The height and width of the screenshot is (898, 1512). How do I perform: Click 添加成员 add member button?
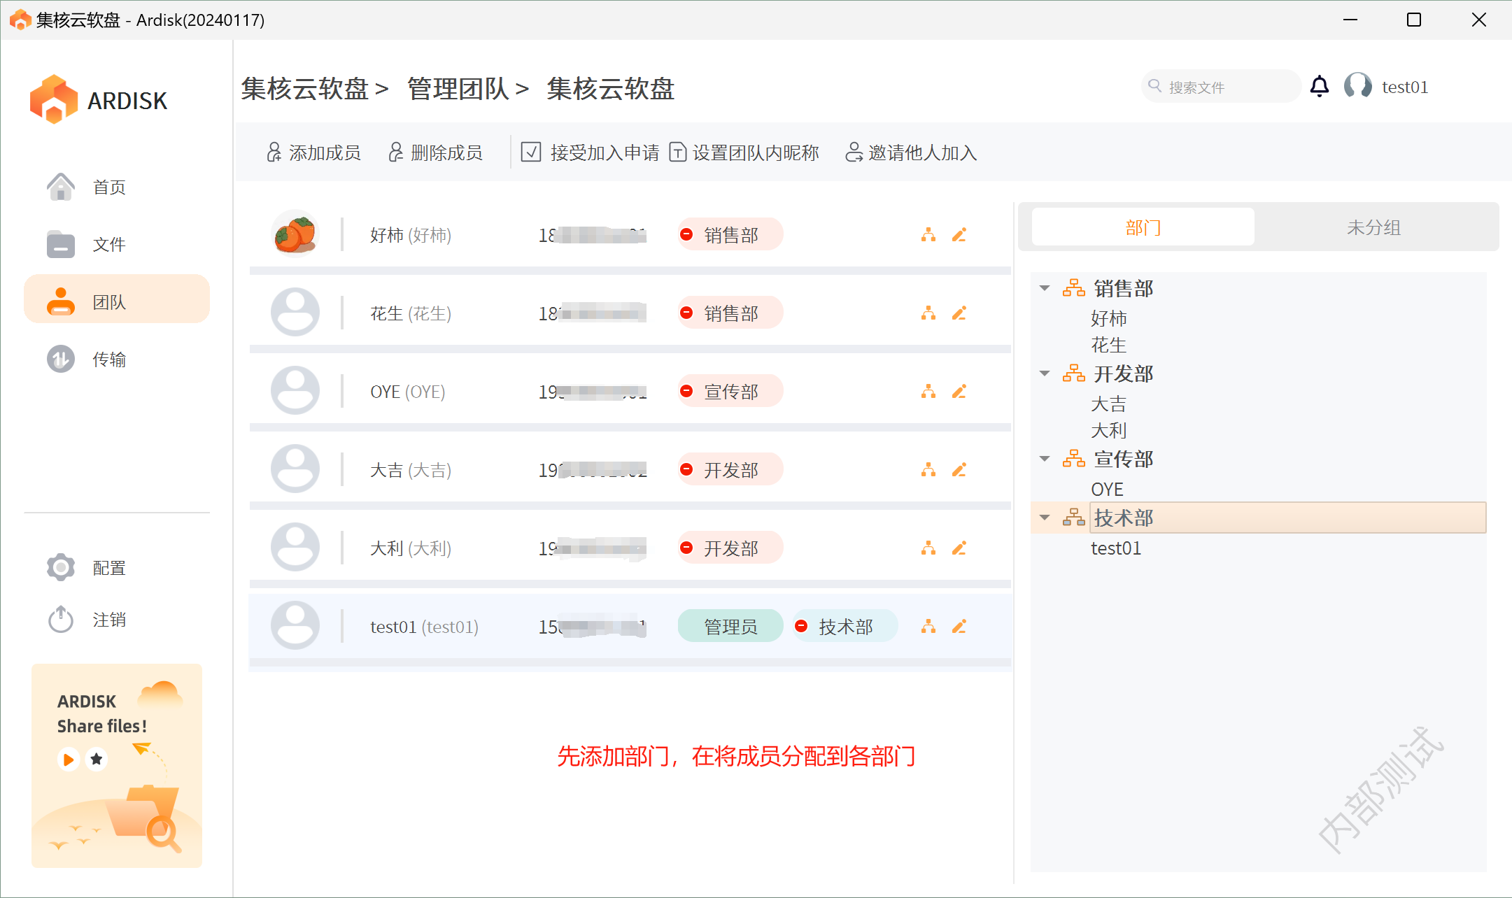coord(313,152)
